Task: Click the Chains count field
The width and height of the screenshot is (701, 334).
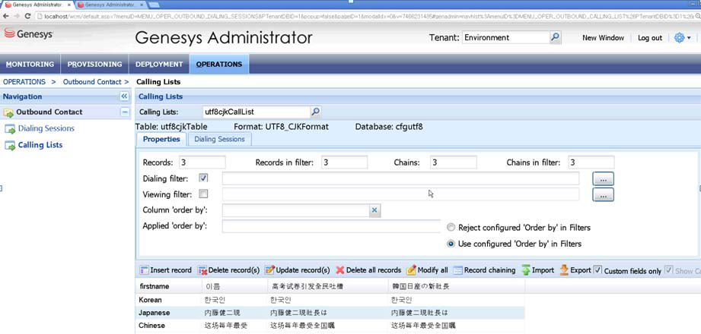Action: 454,162
